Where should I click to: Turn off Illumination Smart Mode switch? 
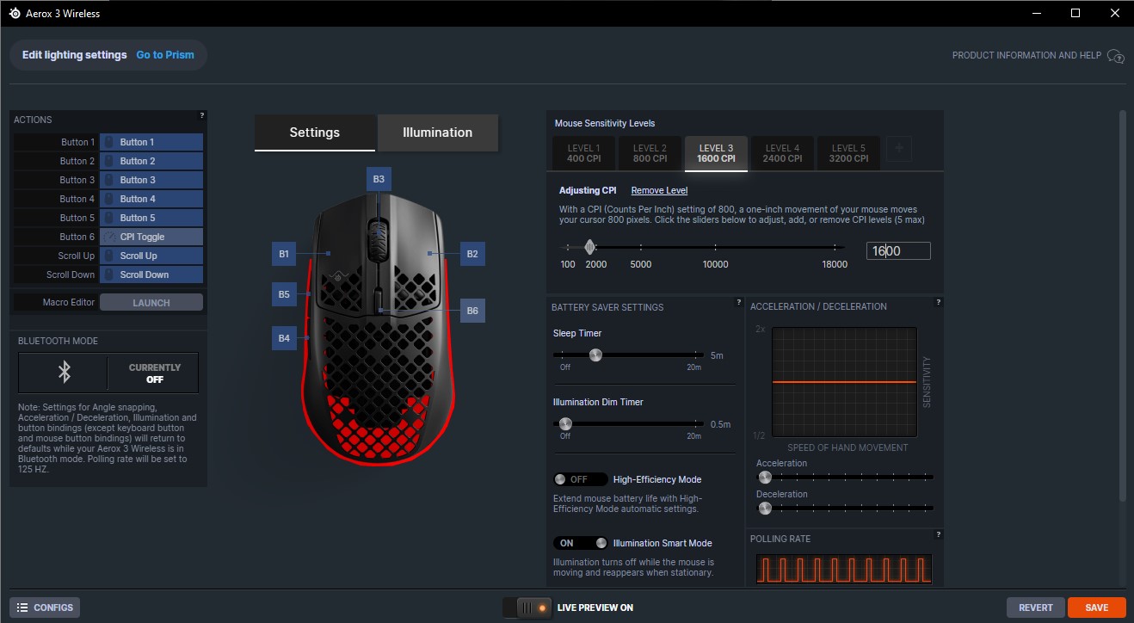pos(579,543)
